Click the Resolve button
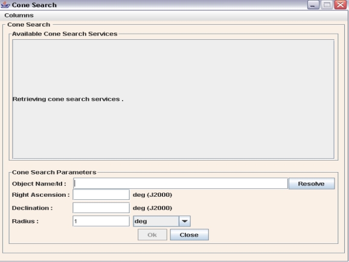This screenshot has width=349, height=262. pos(312,184)
